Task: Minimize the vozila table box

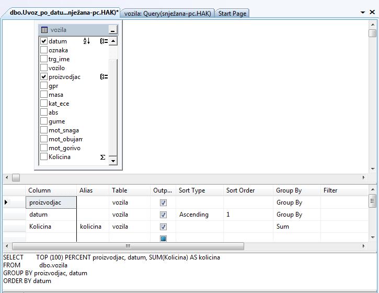Action: click(112, 30)
